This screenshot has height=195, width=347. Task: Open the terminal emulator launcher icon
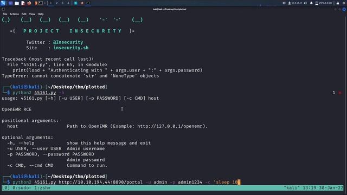pyautogui.click(x=41, y=3)
